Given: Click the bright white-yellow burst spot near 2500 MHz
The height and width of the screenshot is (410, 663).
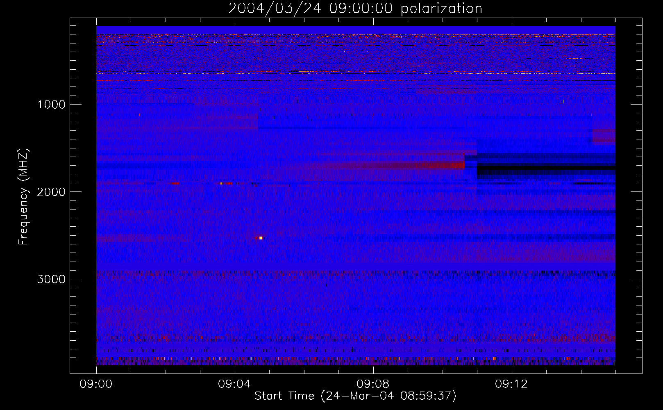Looking at the screenshot, I should coord(260,238).
